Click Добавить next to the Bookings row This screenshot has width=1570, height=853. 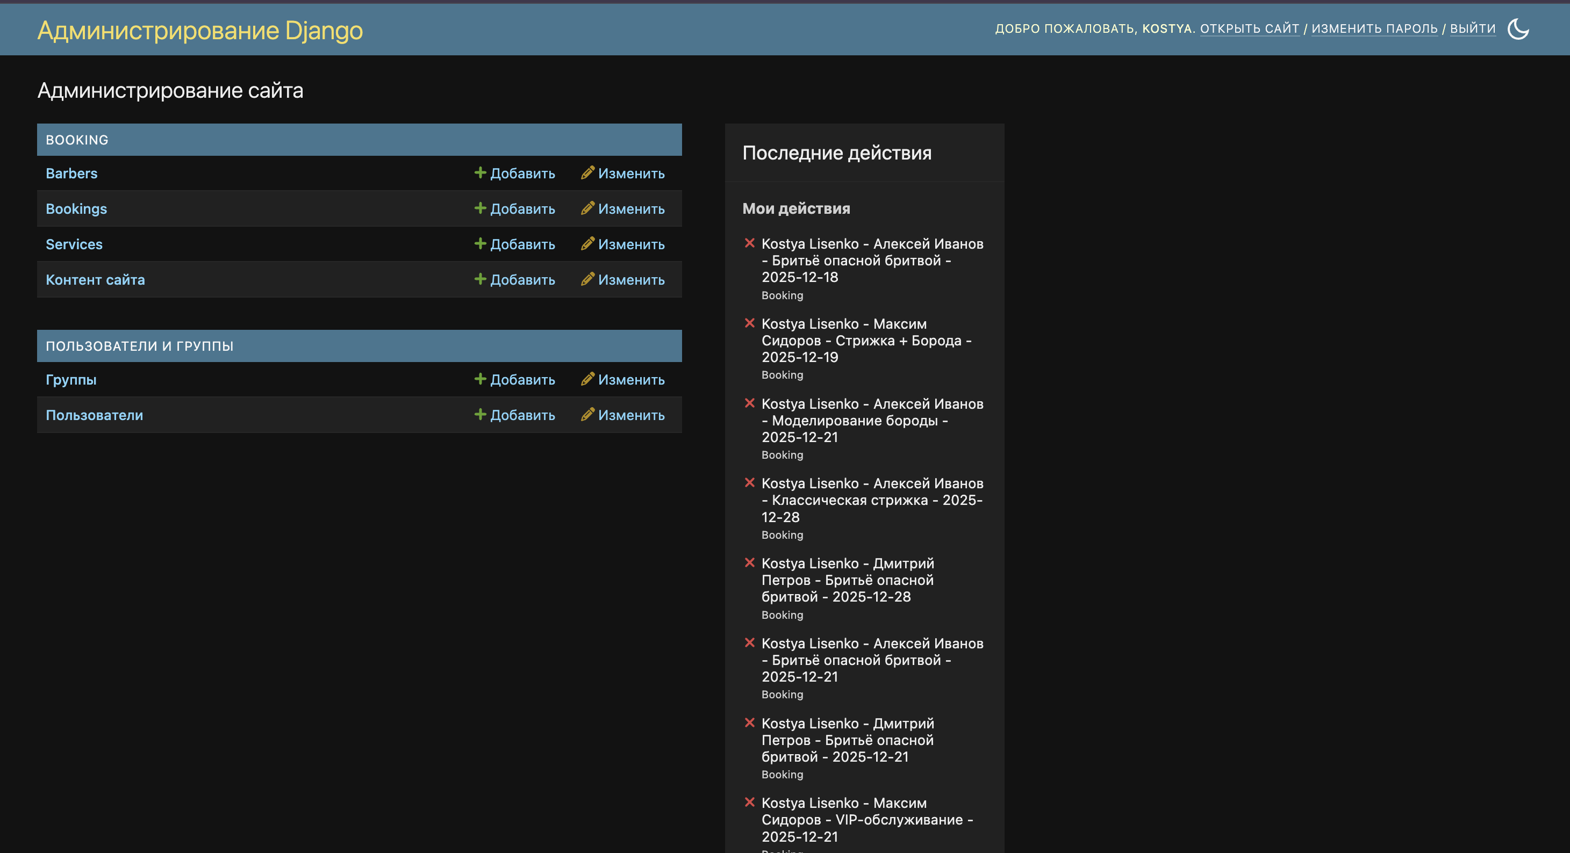pos(522,209)
